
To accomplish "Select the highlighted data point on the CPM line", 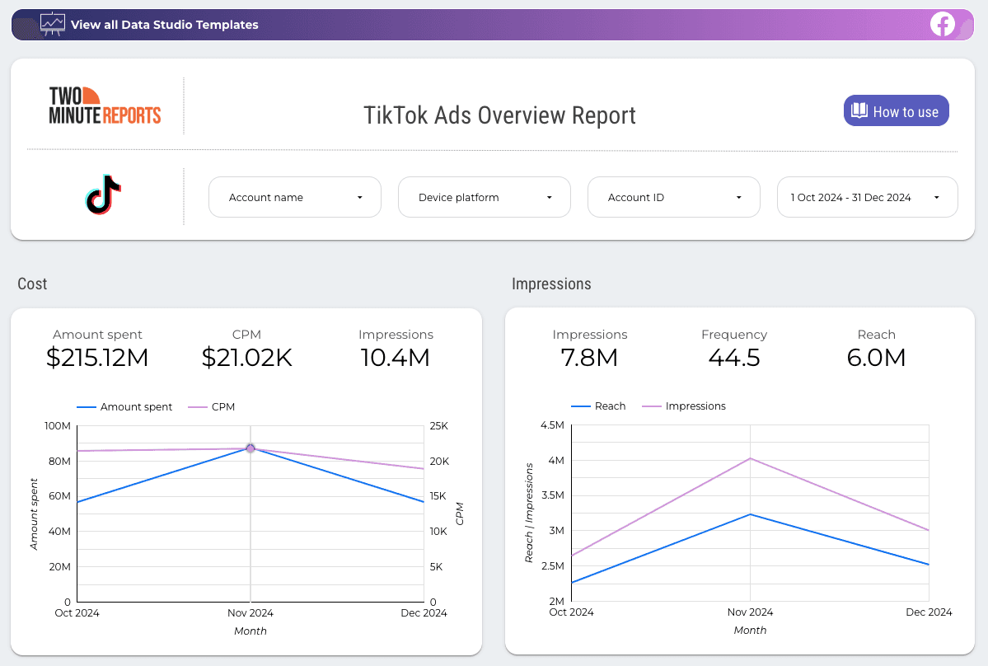I will 250,448.
